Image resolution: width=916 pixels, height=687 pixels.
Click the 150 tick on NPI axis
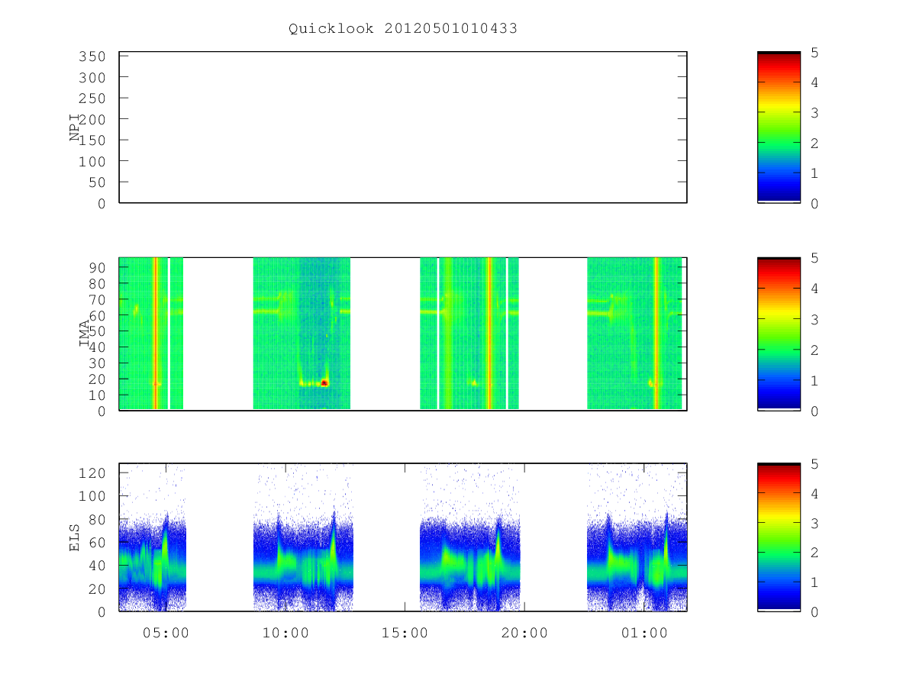(x=92, y=140)
